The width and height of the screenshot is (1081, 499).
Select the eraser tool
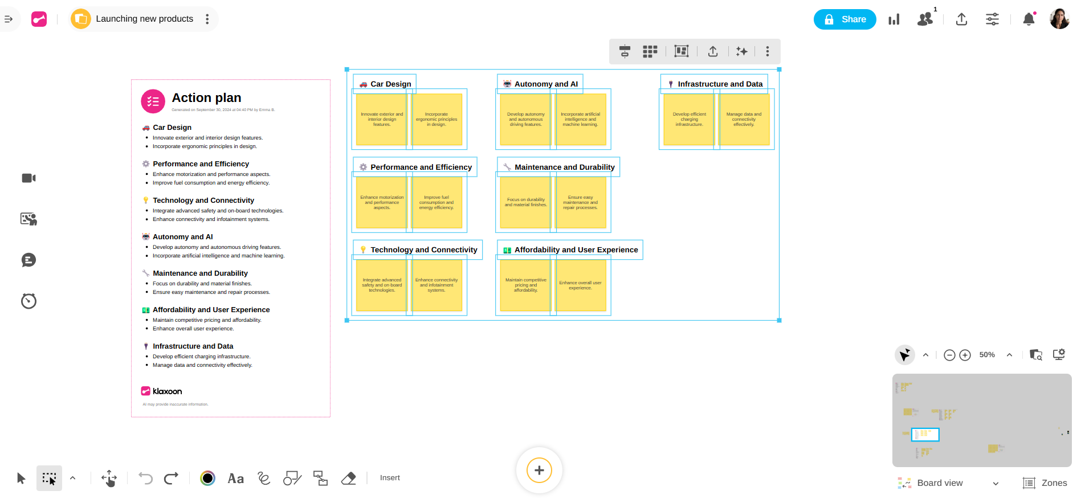click(x=348, y=478)
